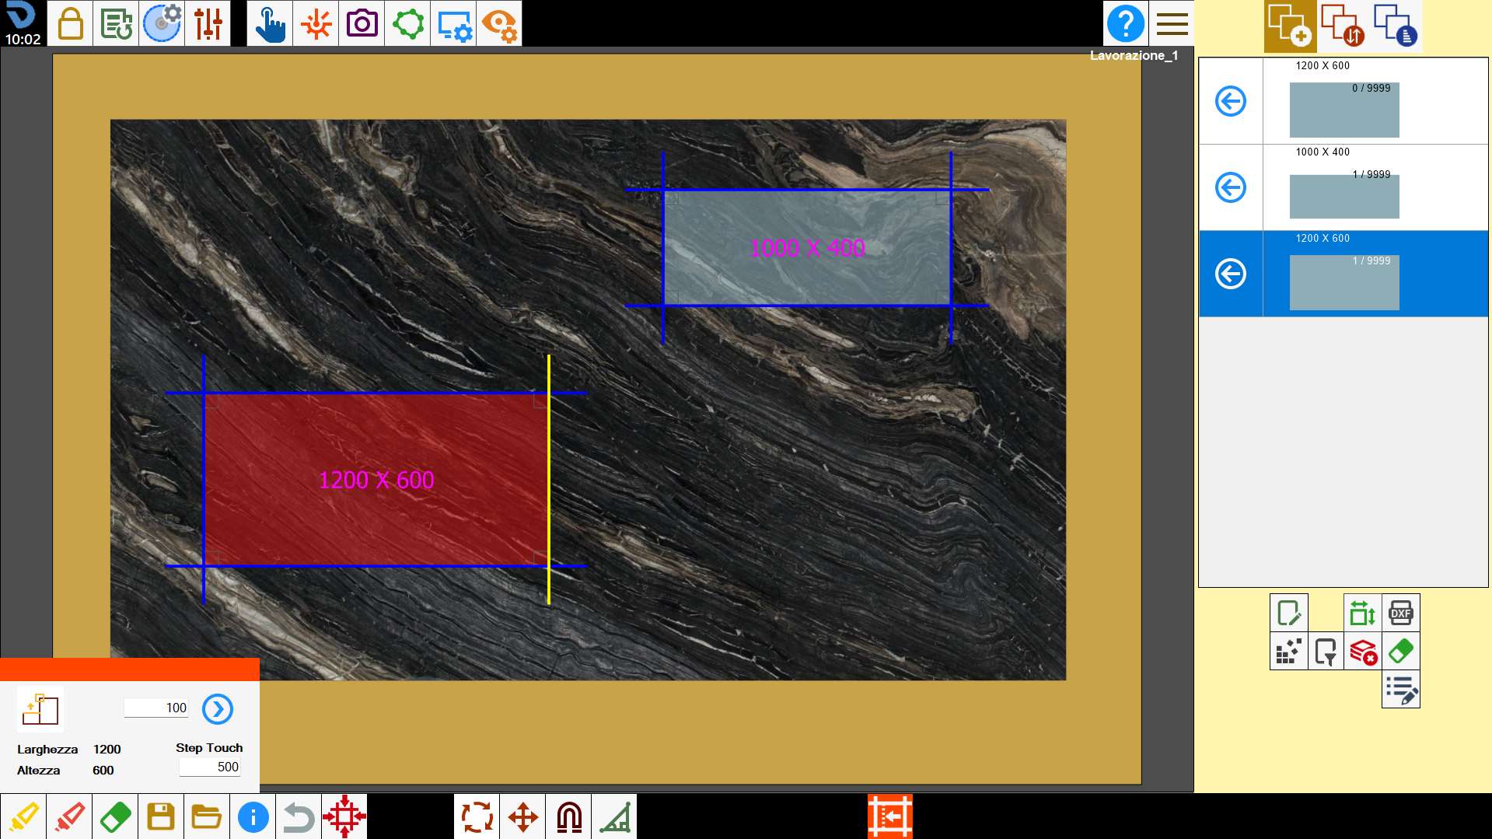Click the back arrow of first 1200 X 600 item
Image resolution: width=1492 pixels, height=839 pixels.
[x=1231, y=101]
